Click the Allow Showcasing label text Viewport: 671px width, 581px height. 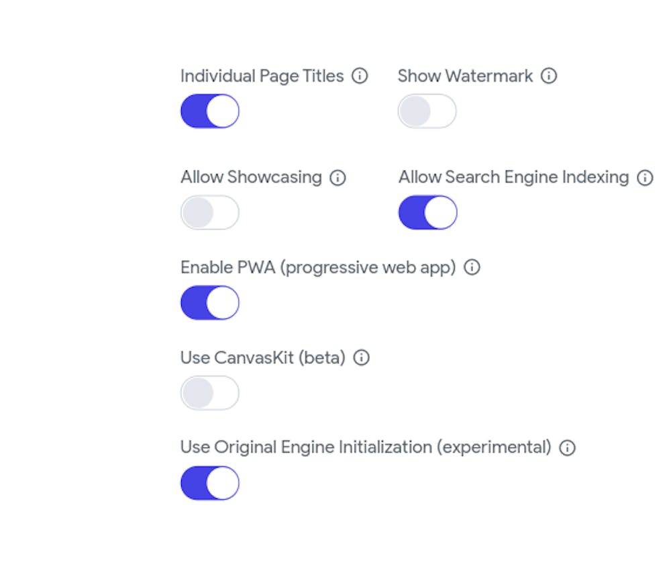(x=251, y=177)
